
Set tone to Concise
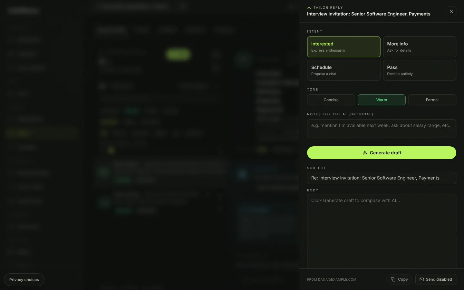(331, 100)
